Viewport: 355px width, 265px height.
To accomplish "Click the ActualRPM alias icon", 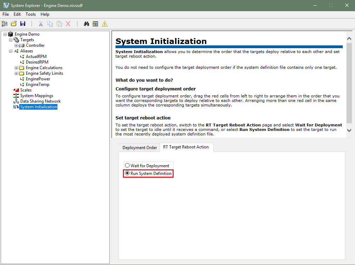I will pyautogui.click(x=22, y=57).
